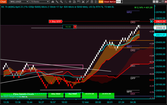The image size is (167, 105).
Task: Open the chart properties list icon
Action: [96, 2]
